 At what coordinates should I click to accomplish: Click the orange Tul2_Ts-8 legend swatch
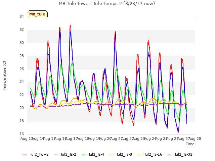coord(111,155)
